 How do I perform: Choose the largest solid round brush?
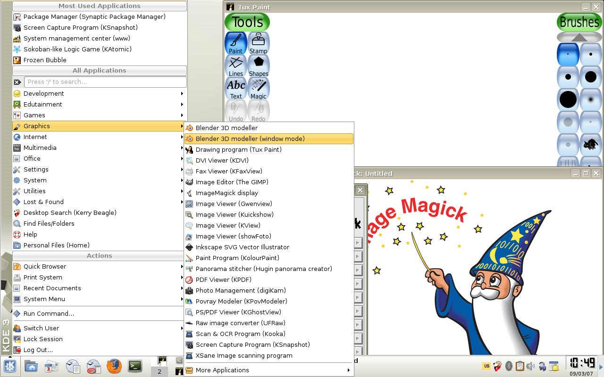coord(568,99)
